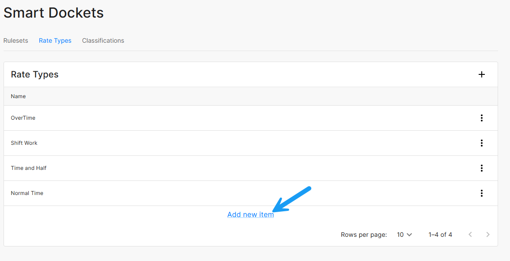
Task: Go to the next page of results
Action: (x=487, y=235)
